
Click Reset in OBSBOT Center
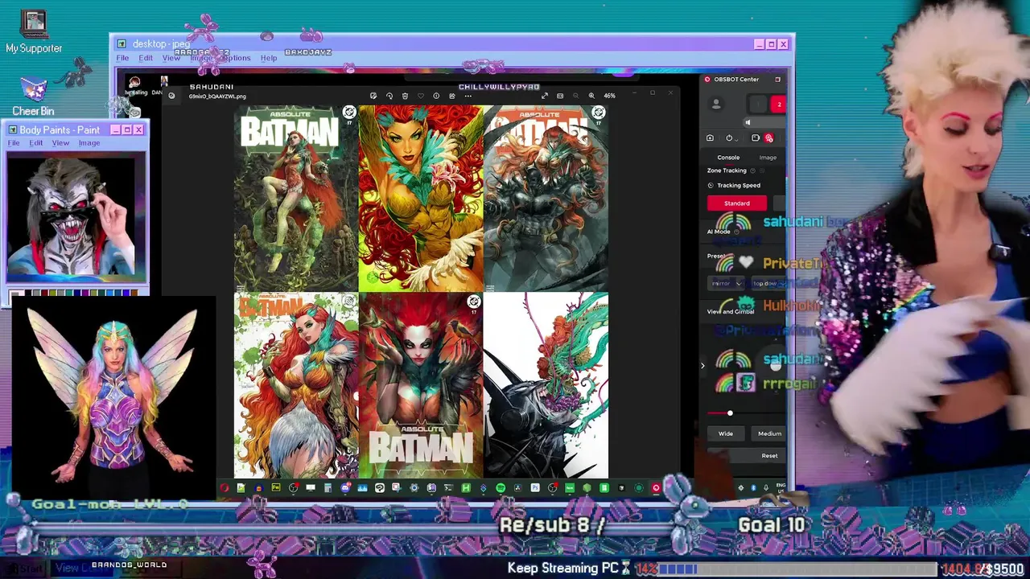pos(769,456)
